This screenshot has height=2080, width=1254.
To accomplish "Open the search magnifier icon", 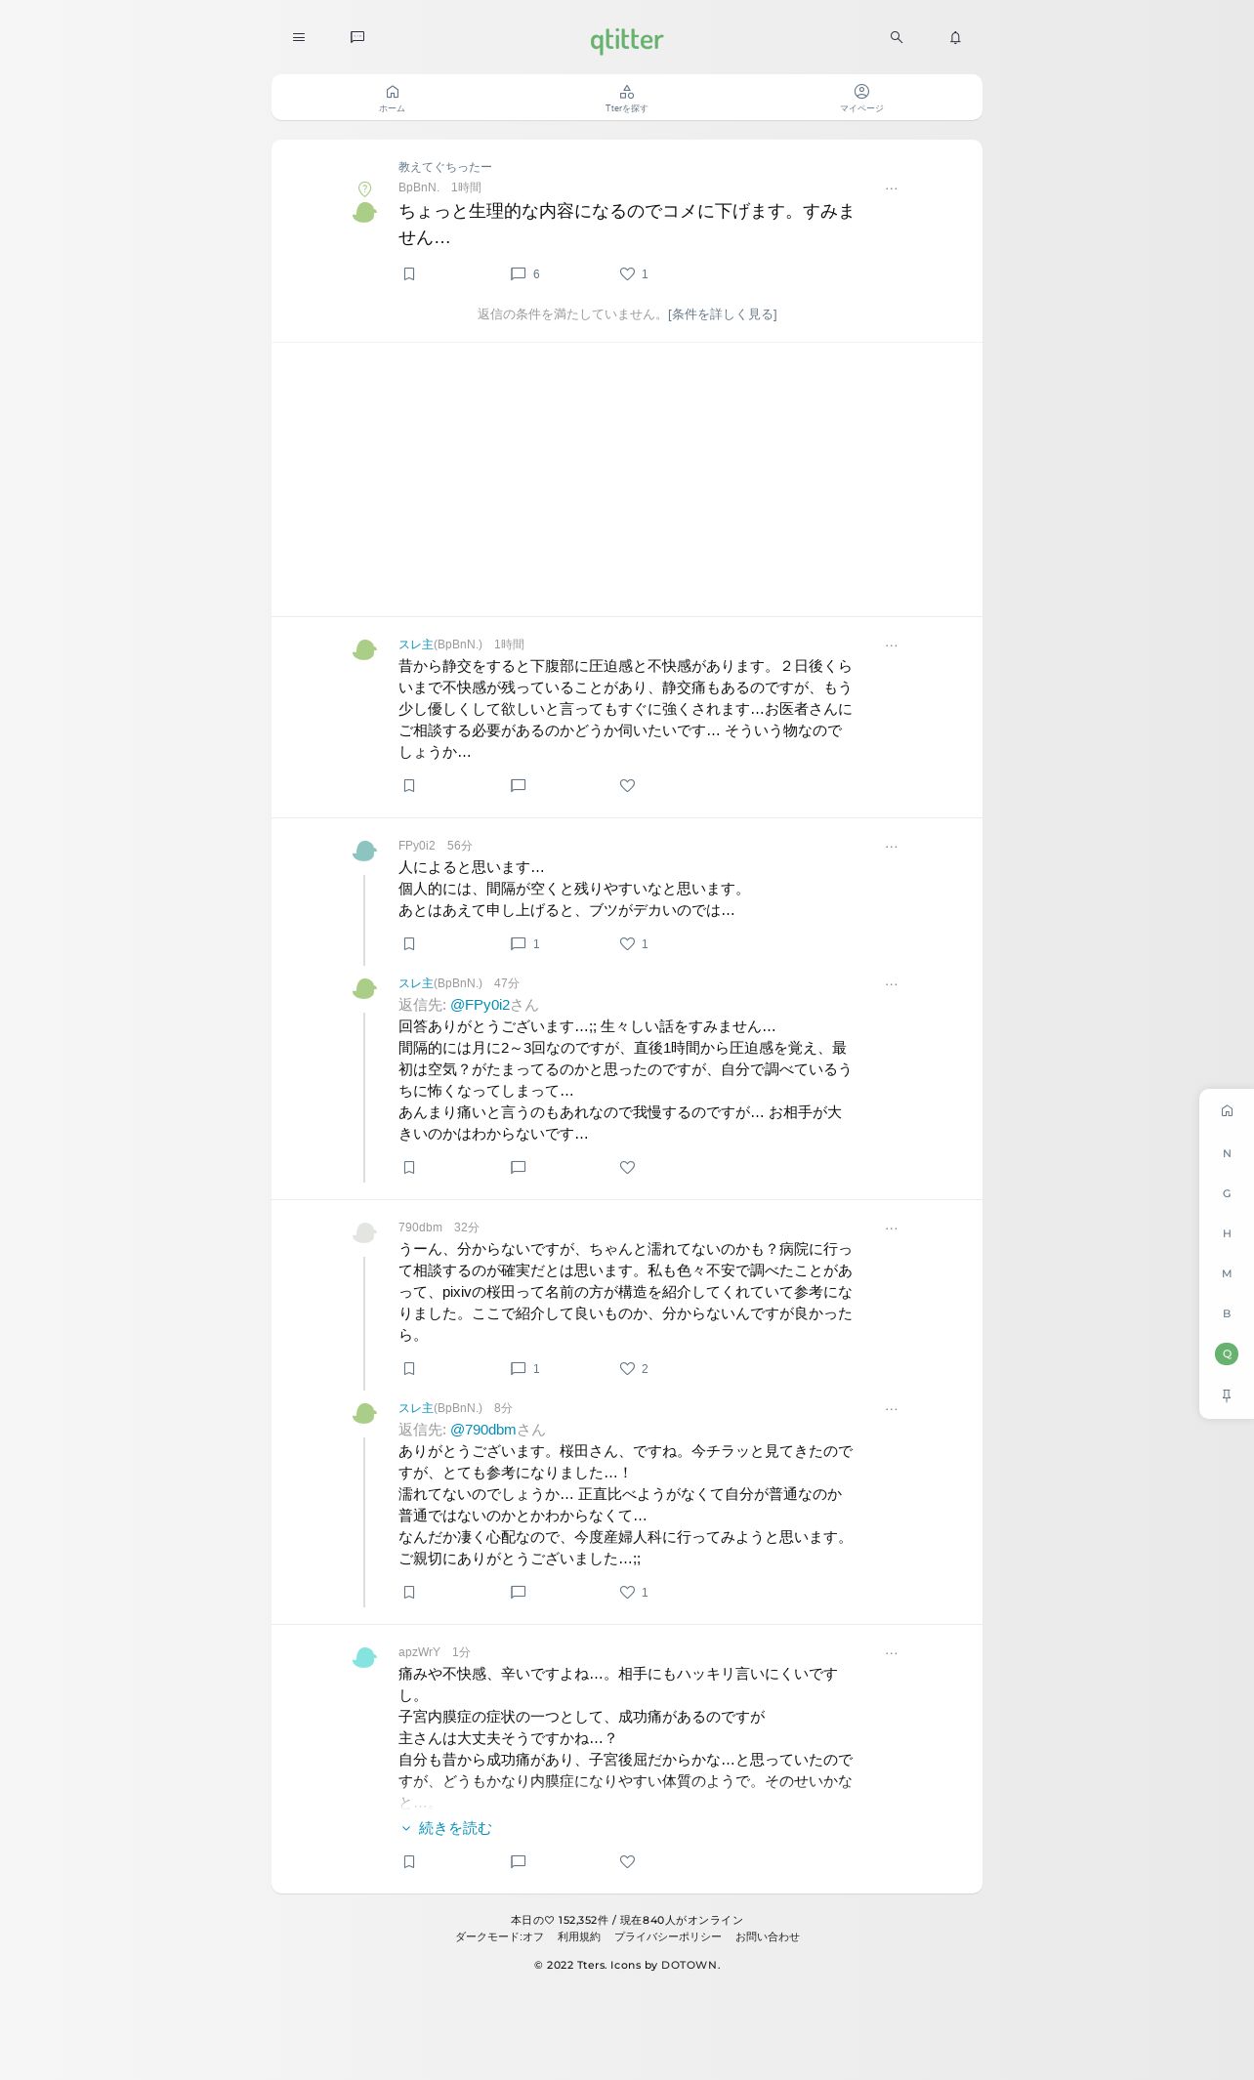I will [897, 37].
